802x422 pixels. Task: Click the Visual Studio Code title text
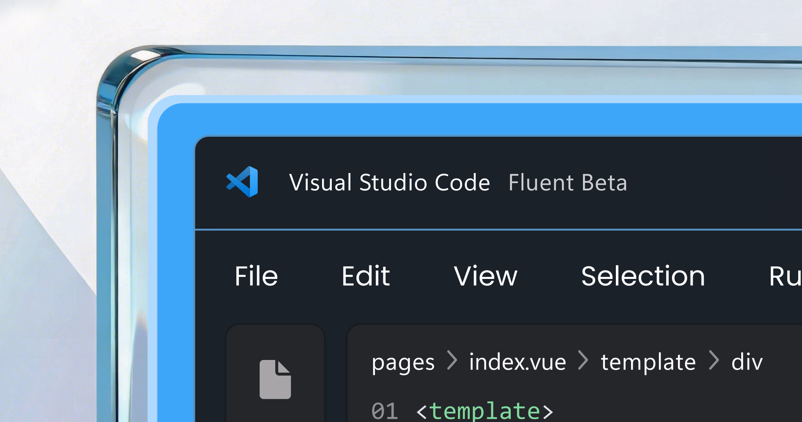tap(390, 183)
